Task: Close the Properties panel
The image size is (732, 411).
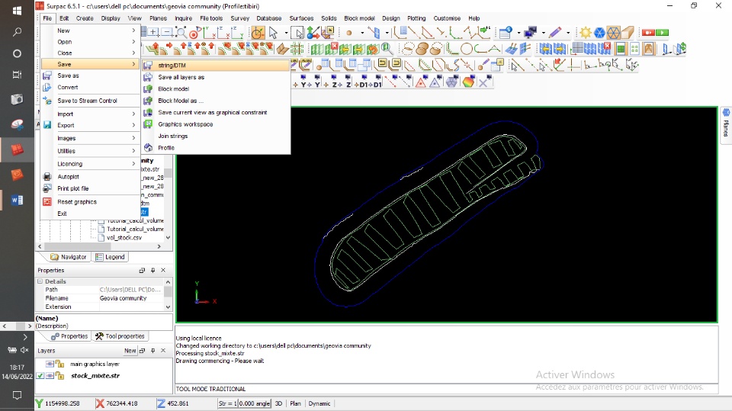Action: click(x=163, y=271)
